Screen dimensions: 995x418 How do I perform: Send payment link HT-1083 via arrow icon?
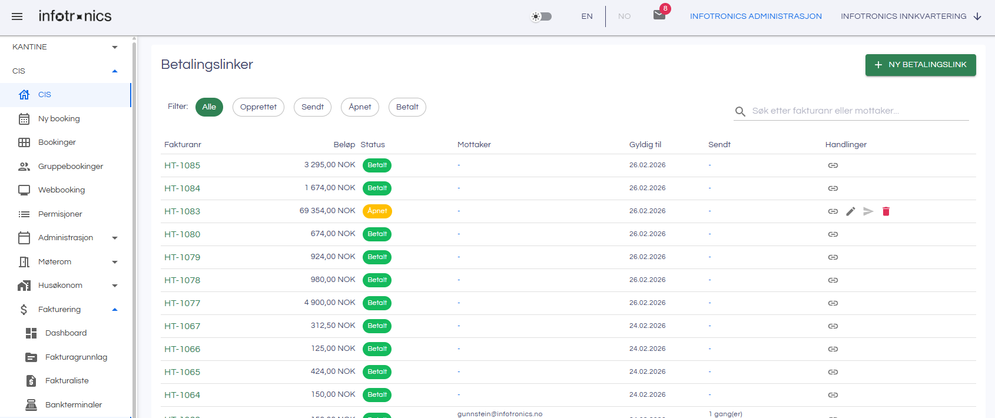[x=868, y=211]
